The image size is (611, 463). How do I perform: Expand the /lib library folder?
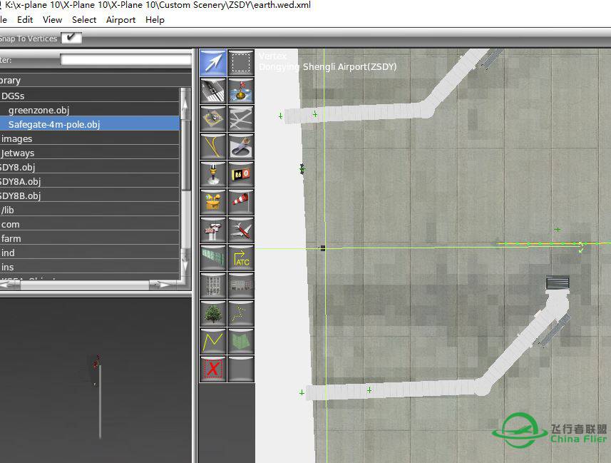coord(90,210)
